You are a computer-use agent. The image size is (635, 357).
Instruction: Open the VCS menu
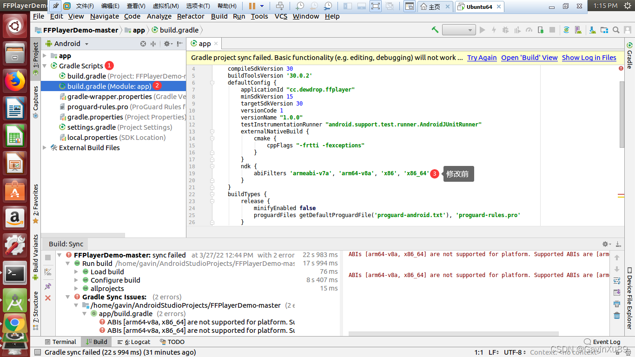tap(281, 16)
